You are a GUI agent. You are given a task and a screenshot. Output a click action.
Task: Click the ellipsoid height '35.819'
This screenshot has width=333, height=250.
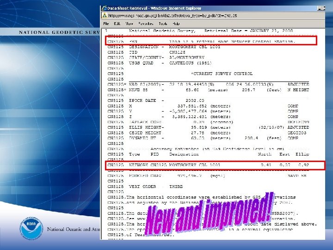pos(199,127)
